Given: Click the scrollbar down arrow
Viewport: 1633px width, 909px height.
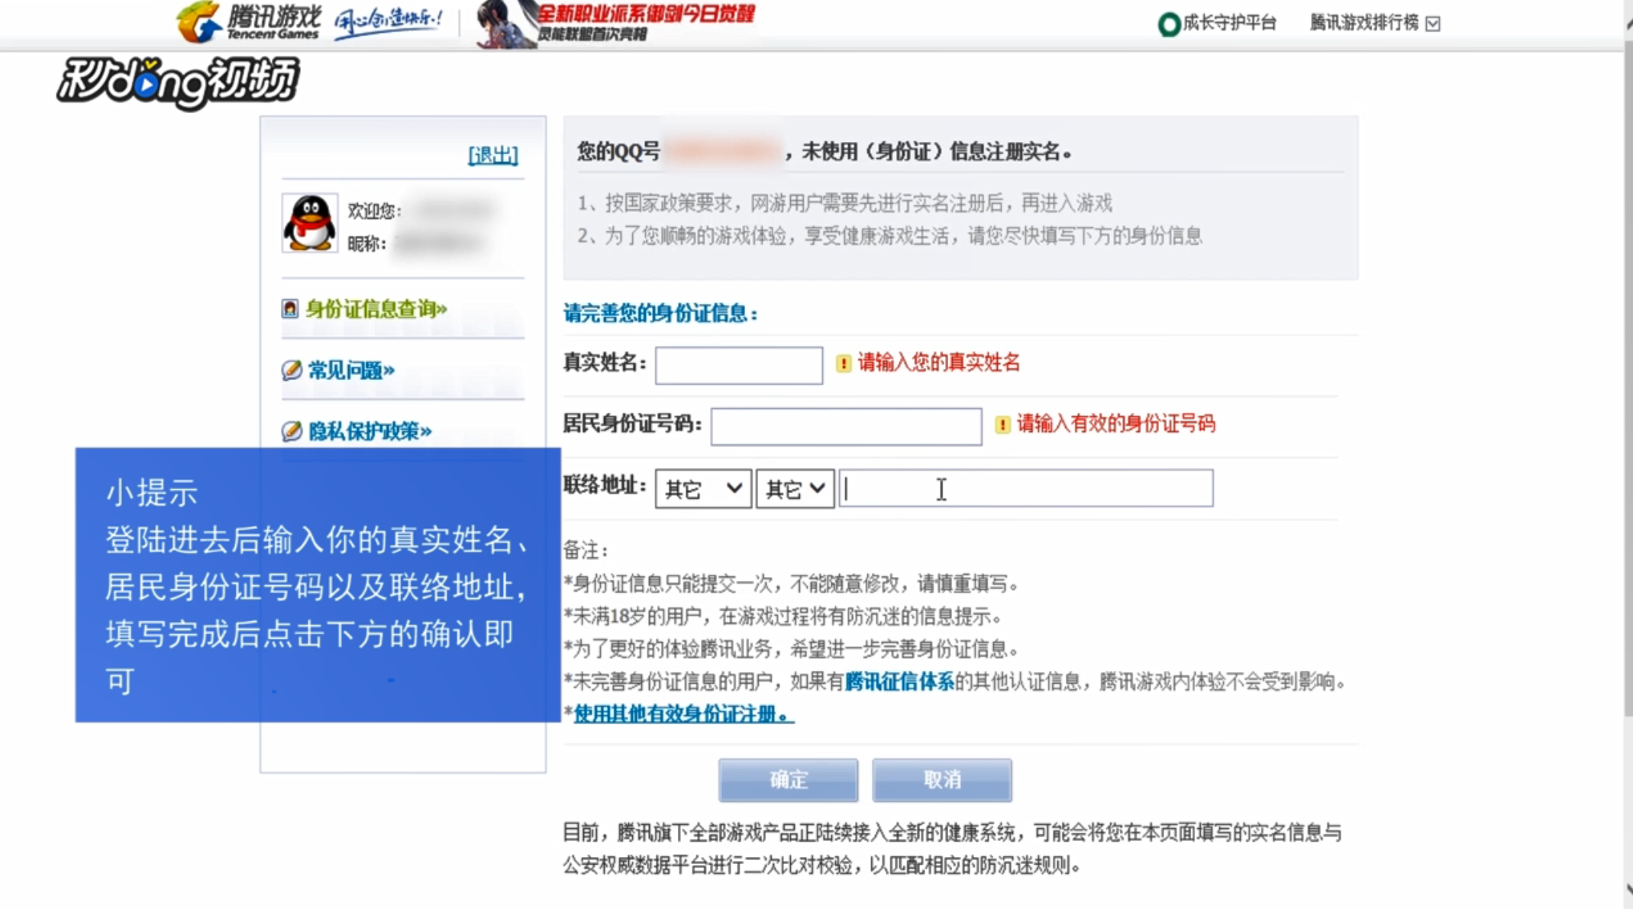Looking at the screenshot, I should pyautogui.click(x=1628, y=890).
